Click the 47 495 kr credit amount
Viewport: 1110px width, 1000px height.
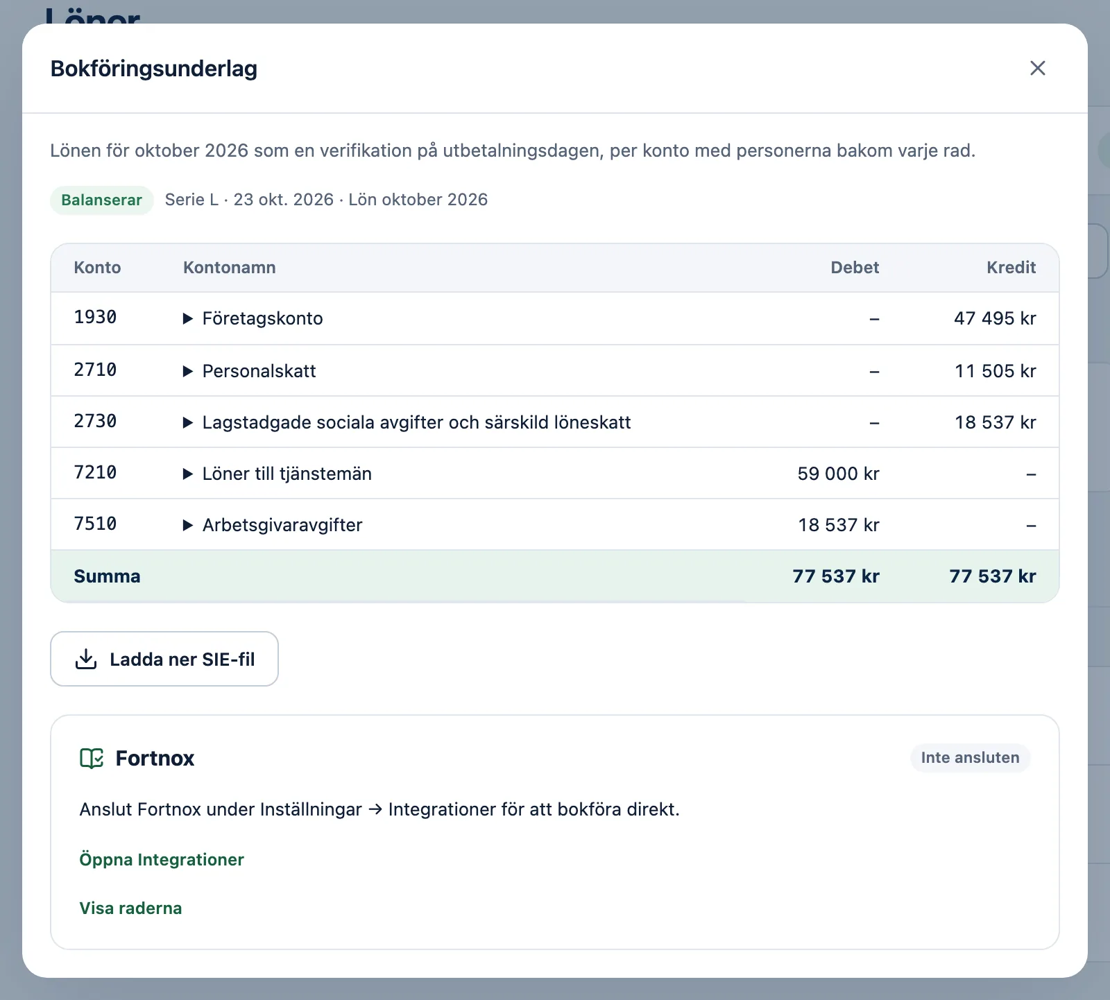click(x=995, y=318)
